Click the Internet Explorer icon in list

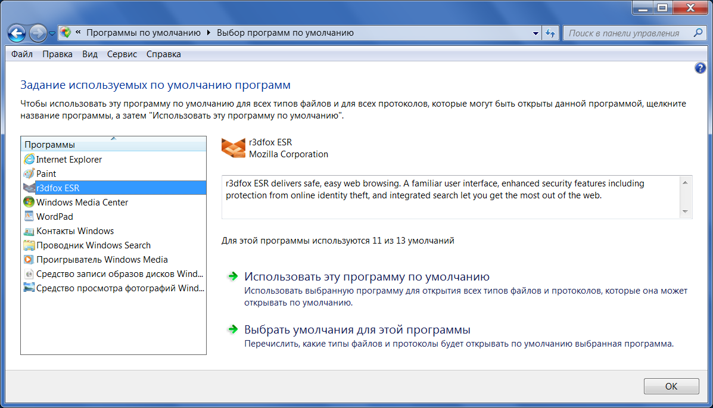(x=29, y=159)
